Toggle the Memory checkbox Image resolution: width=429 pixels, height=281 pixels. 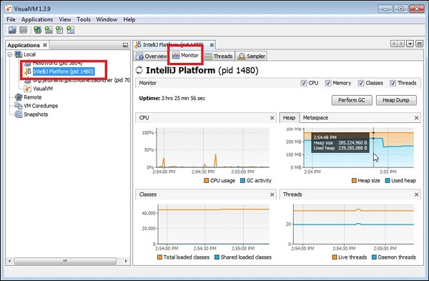click(x=328, y=83)
